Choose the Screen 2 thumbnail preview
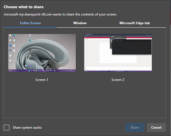 118,53
